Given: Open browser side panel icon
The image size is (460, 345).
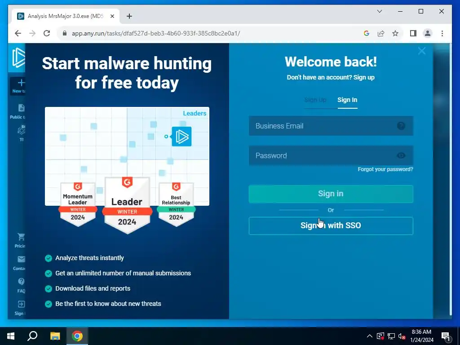Looking at the screenshot, I should pyautogui.click(x=413, y=33).
